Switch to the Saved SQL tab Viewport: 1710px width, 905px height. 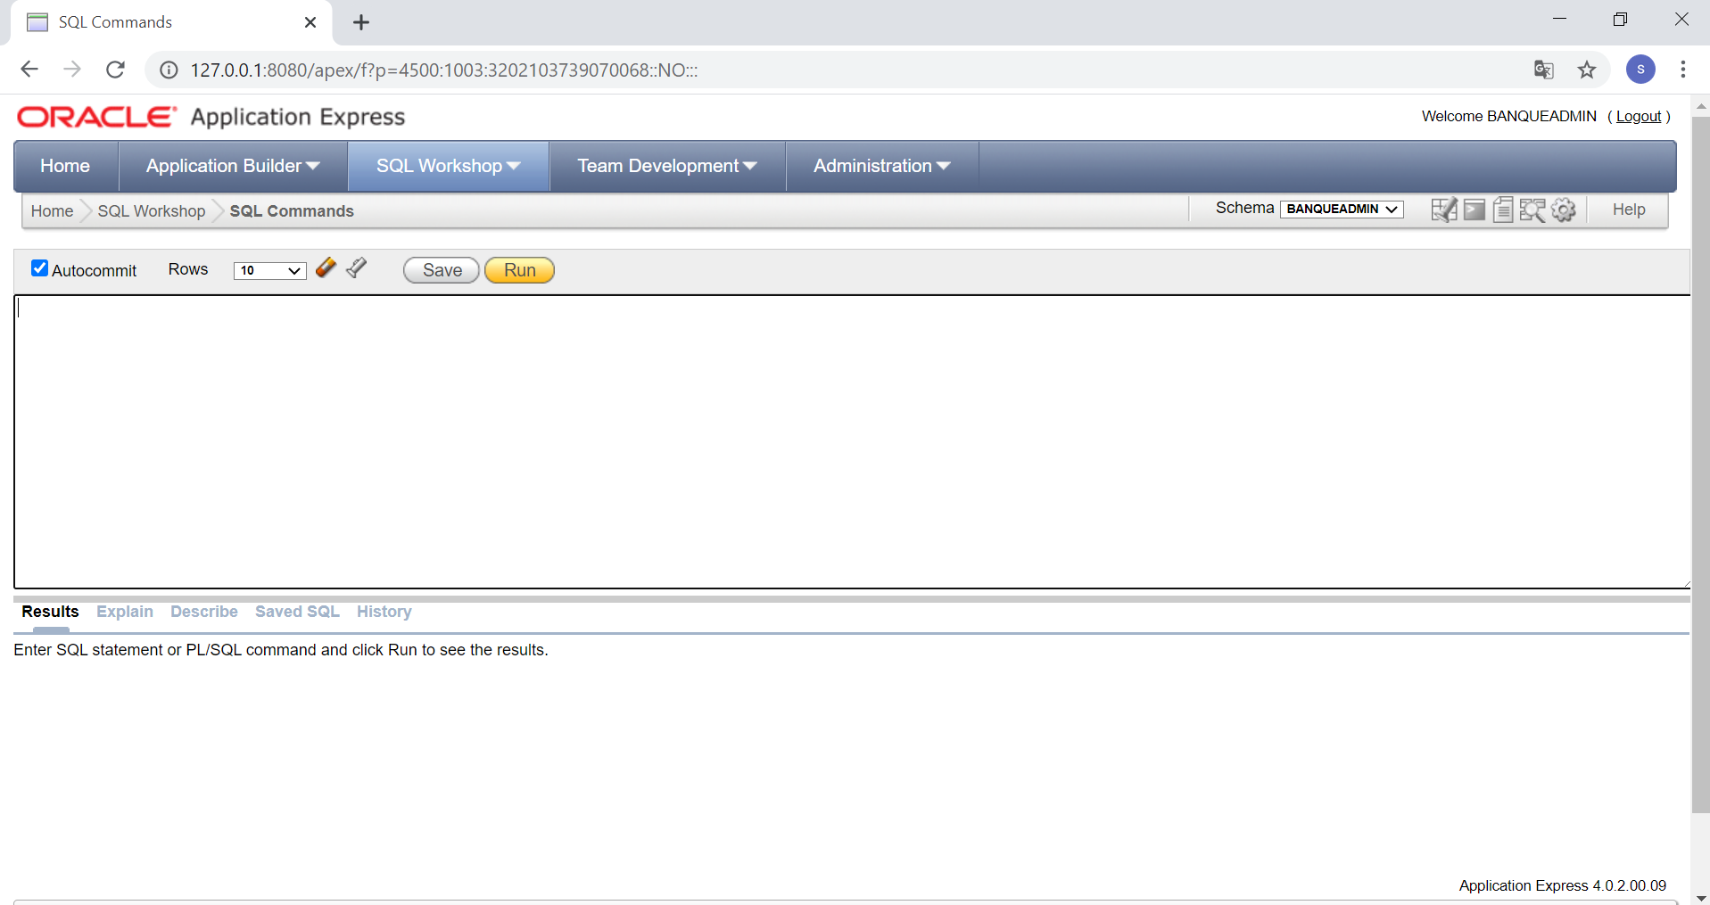pos(297,612)
